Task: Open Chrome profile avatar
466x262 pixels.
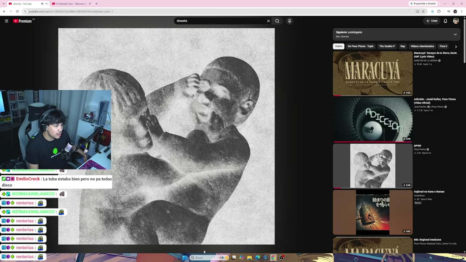Action: click(455, 11)
